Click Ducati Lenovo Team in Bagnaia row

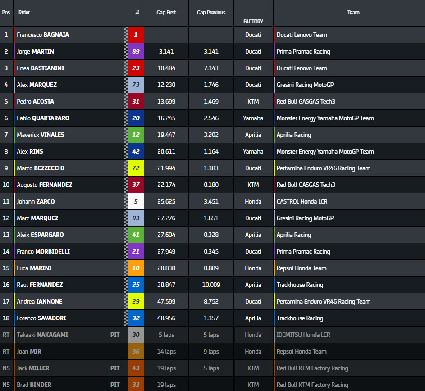pyautogui.click(x=302, y=35)
